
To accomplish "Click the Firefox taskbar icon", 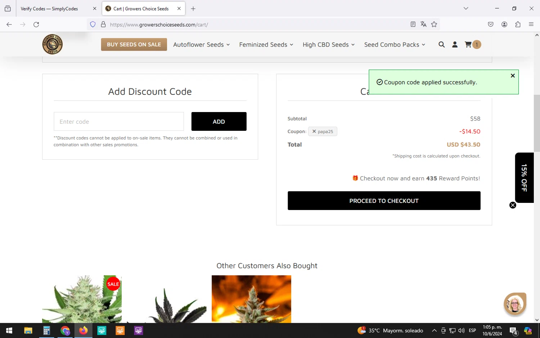I will (x=83, y=330).
